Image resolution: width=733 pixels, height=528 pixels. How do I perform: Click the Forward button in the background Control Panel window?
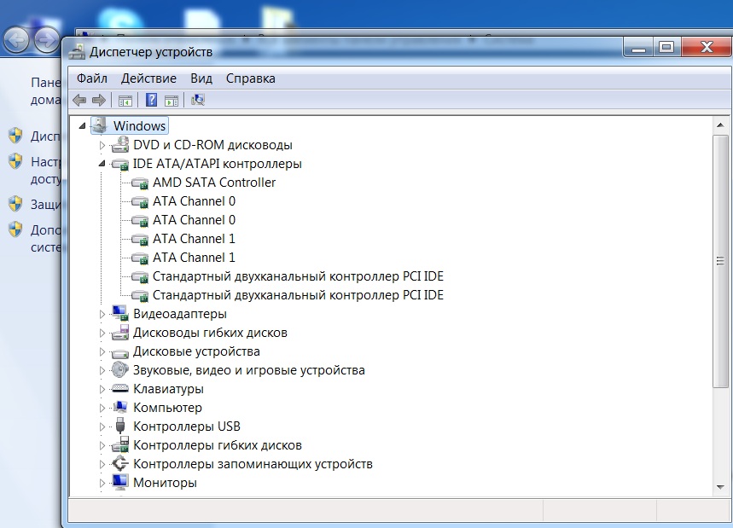(x=47, y=40)
